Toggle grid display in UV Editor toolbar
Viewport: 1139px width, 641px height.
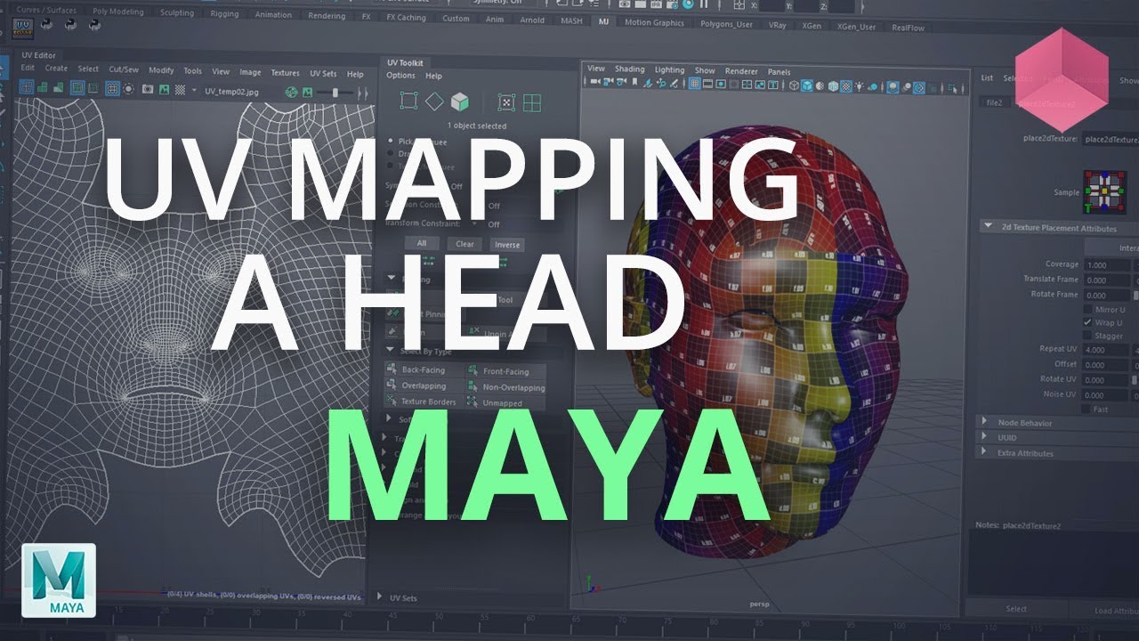(112, 89)
